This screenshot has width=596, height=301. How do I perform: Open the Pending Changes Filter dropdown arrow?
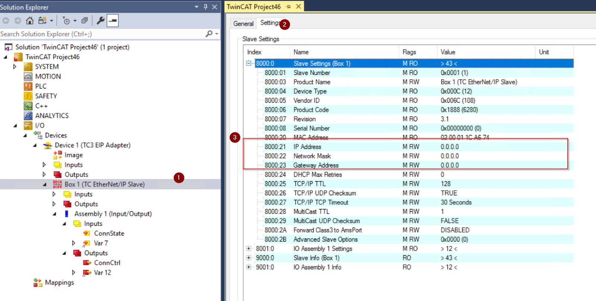pyautogui.click(x=75, y=21)
